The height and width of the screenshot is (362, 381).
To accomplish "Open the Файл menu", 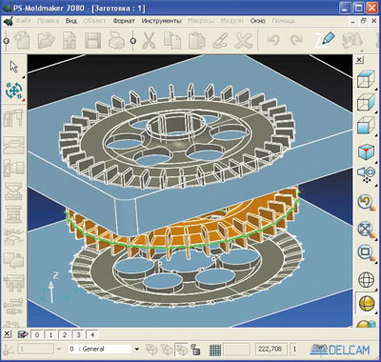I will [x=23, y=21].
